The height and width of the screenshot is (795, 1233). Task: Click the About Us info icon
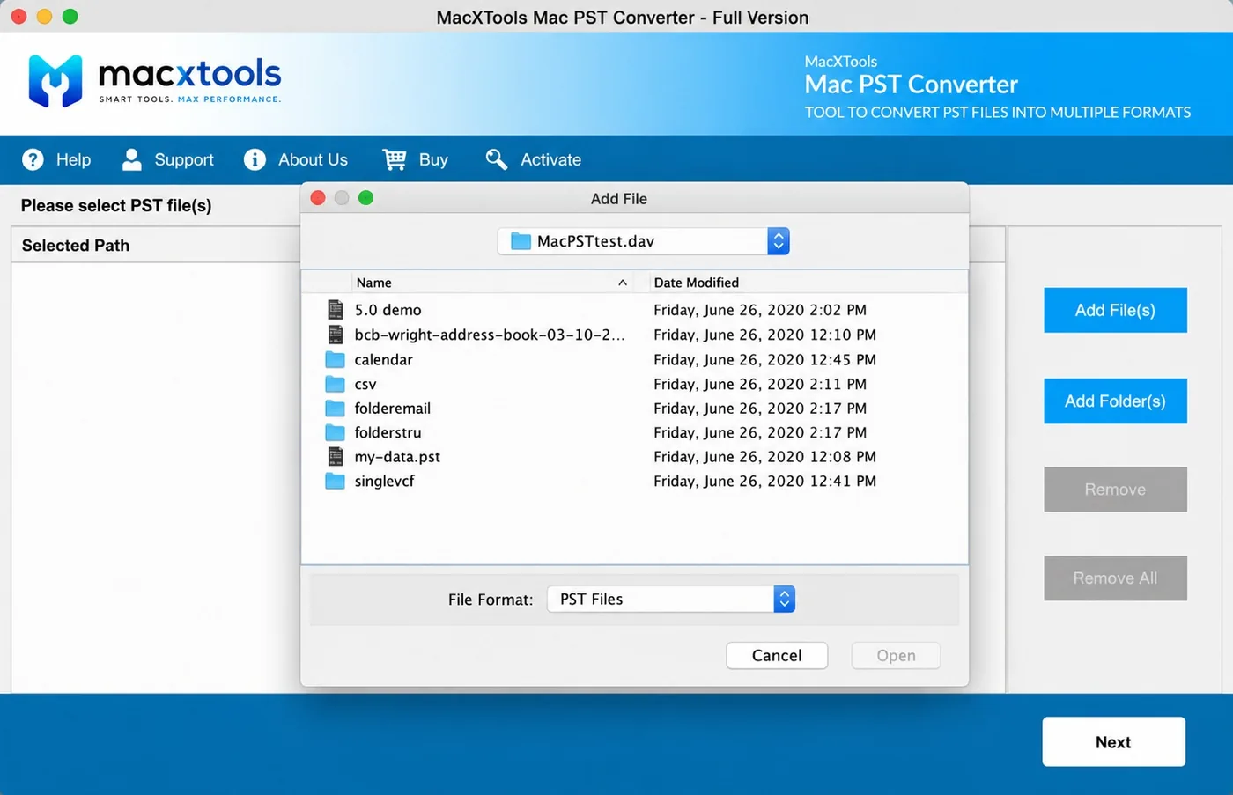click(x=255, y=159)
